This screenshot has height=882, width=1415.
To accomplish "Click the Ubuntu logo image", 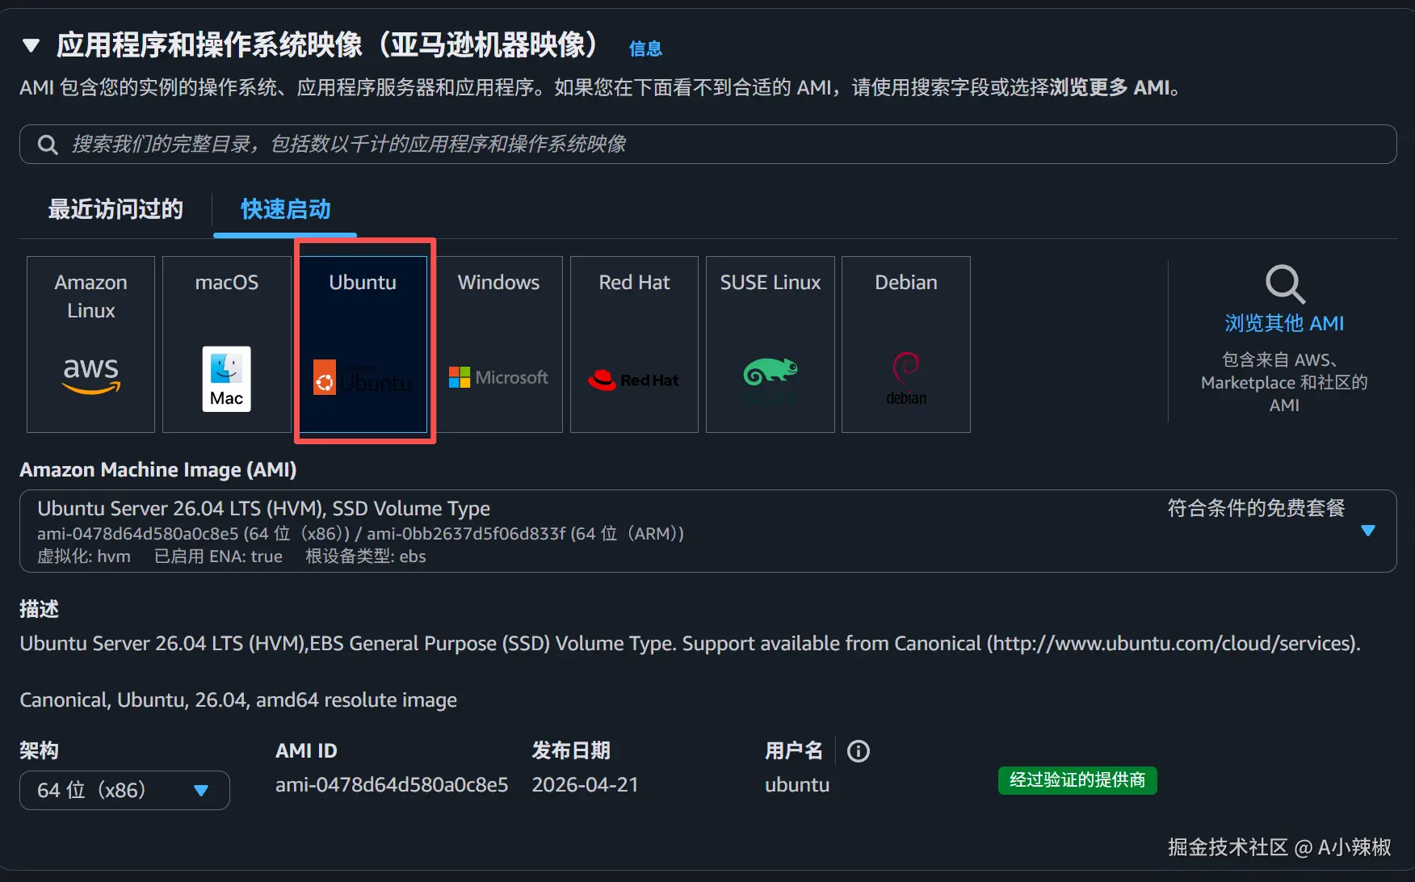I will point(363,377).
